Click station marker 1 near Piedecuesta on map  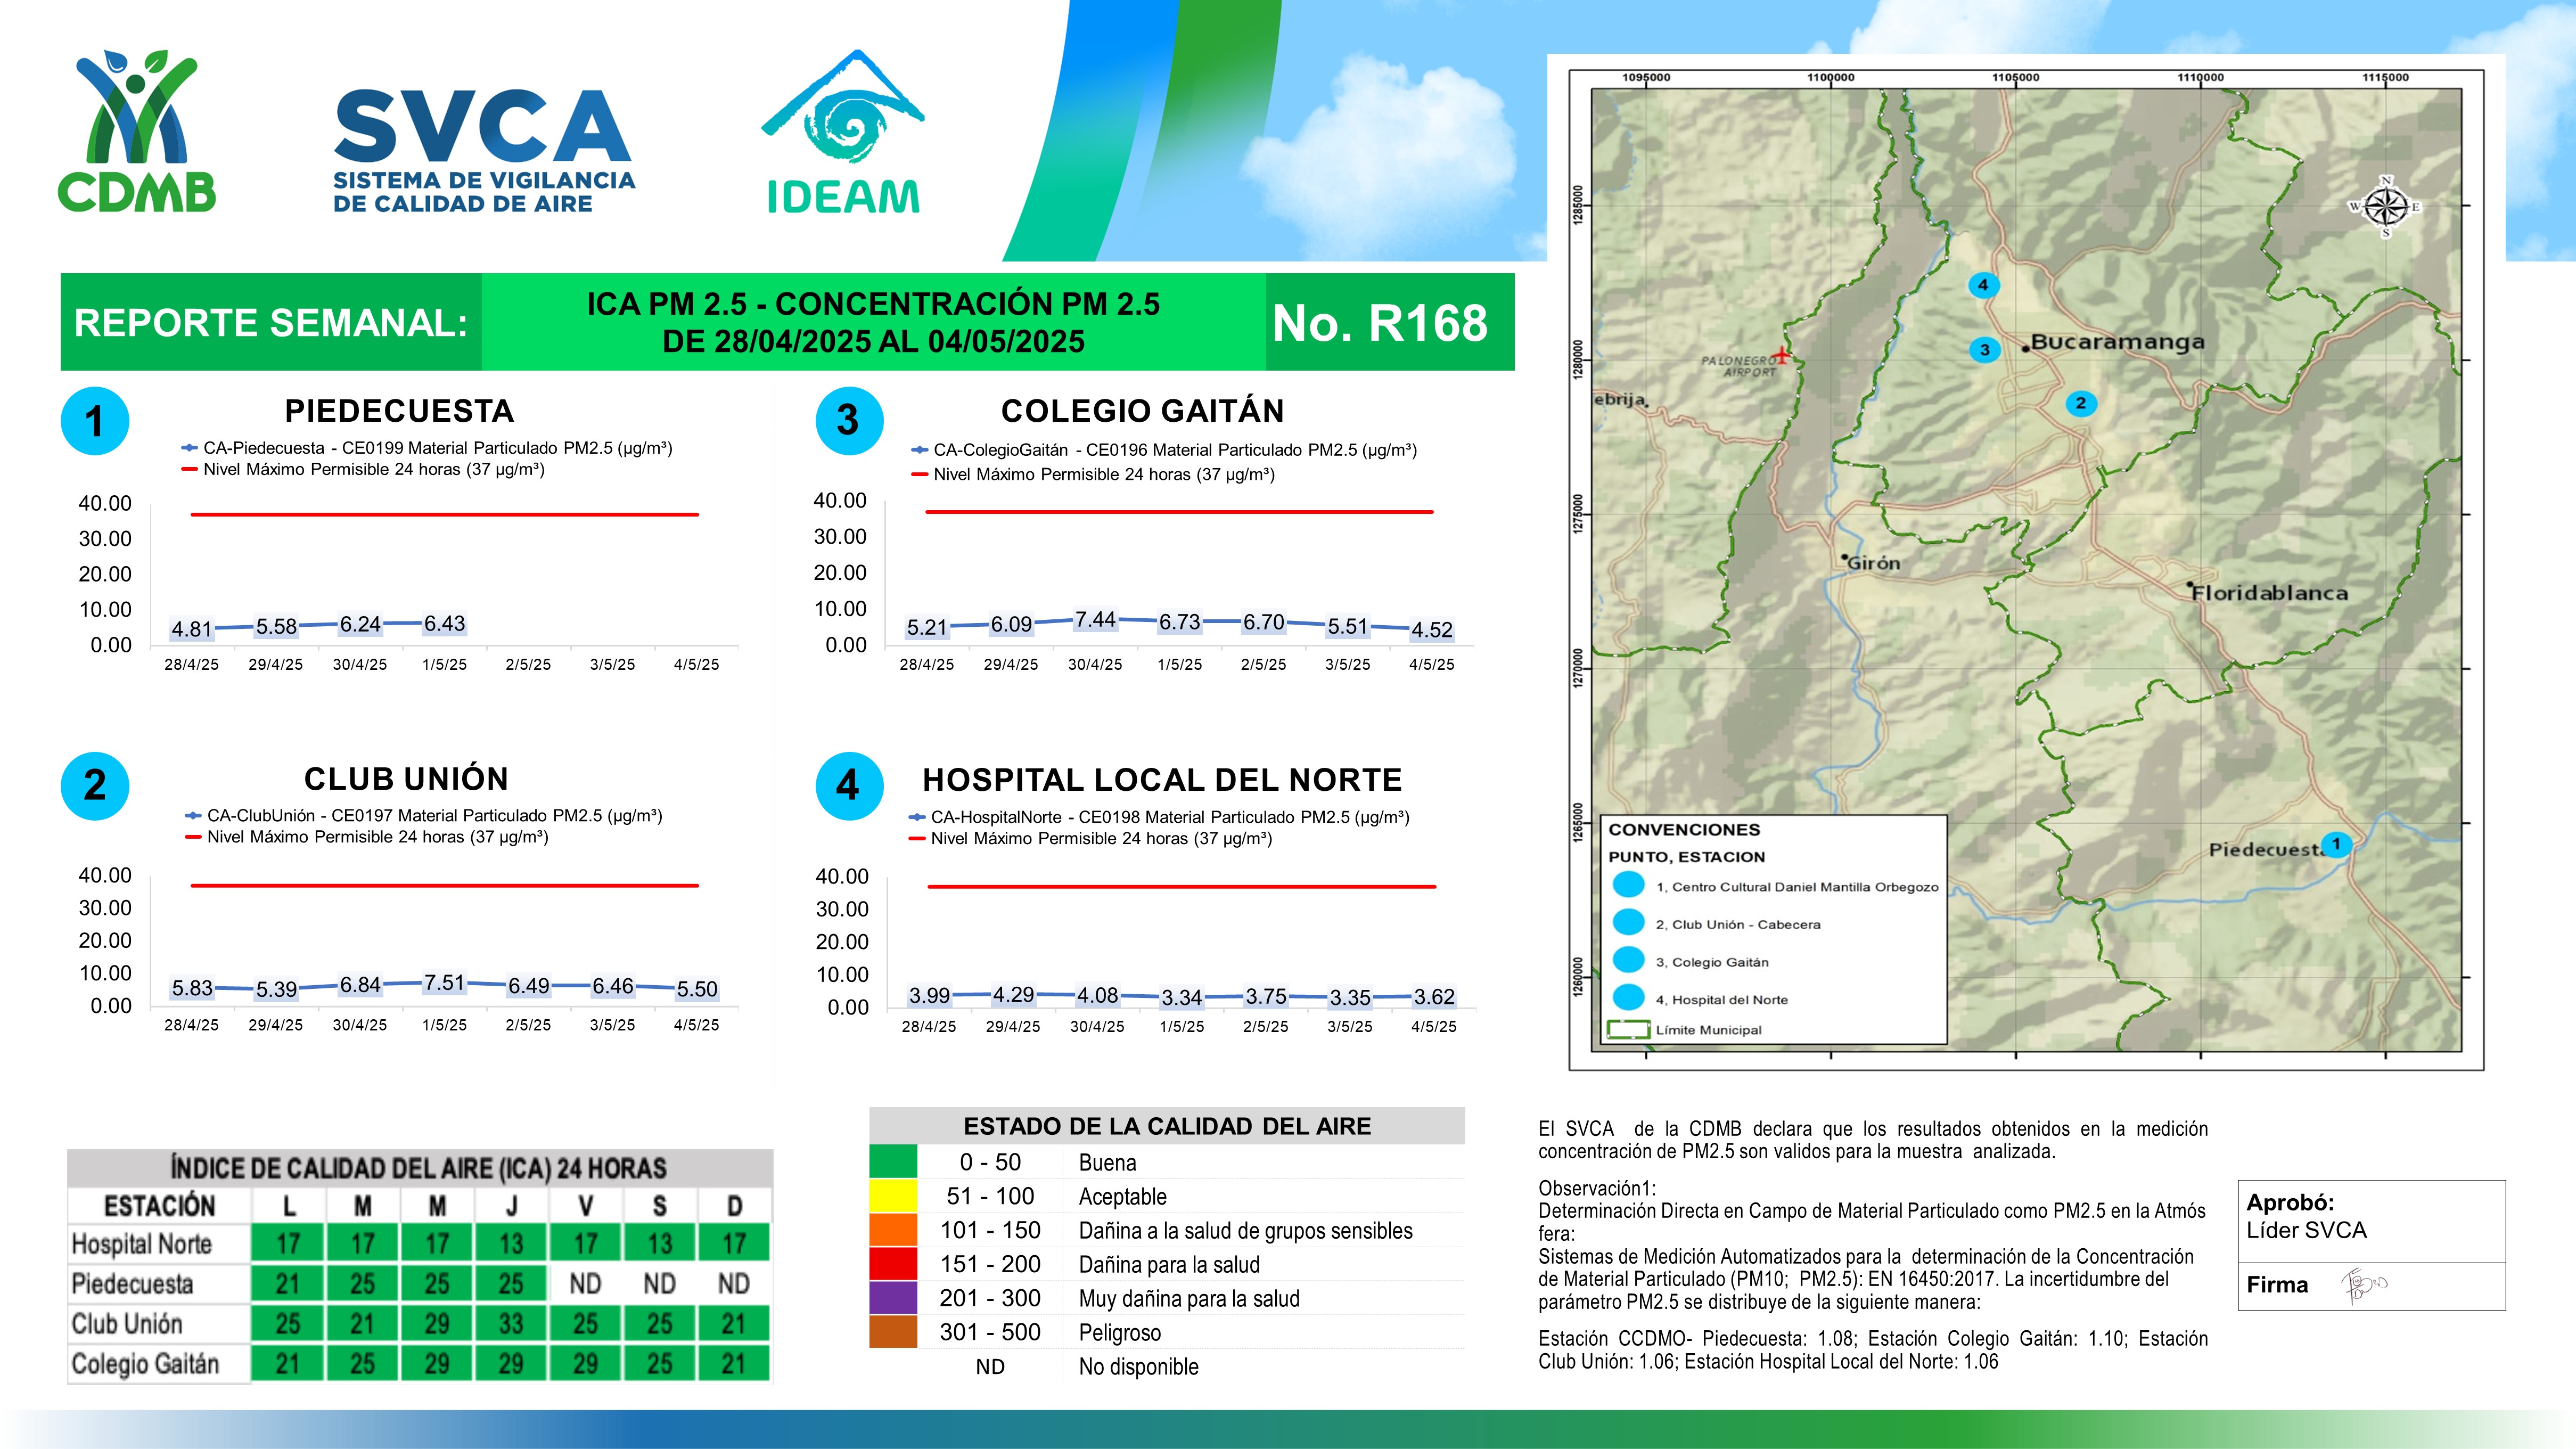click(x=2336, y=844)
